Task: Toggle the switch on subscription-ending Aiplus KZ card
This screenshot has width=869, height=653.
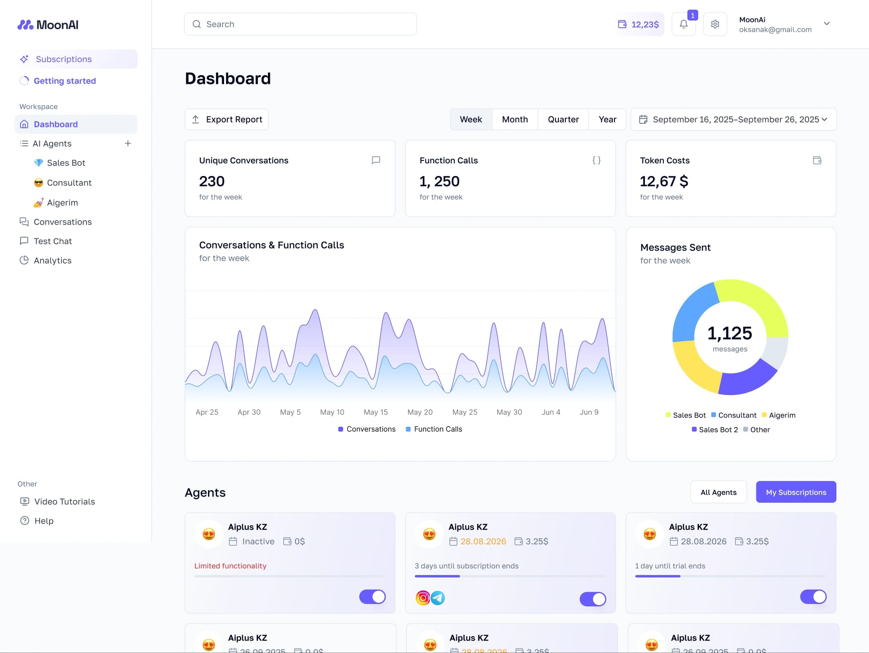Action: pyautogui.click(x=593, y=599)
